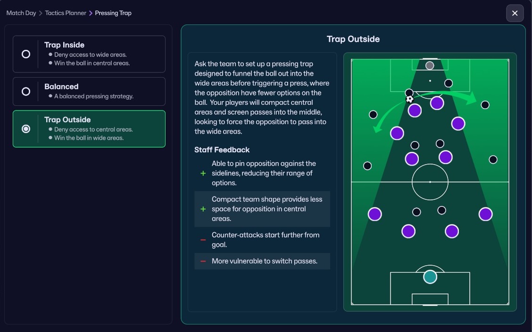The height and width of the screenshot is (332, 532).
Task: Click the soccer ball icon on pitch
Action: [x=409, y=99]
